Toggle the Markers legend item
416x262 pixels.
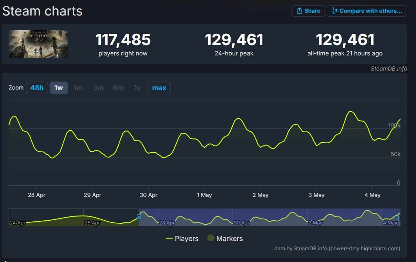(x=225, y=239)
